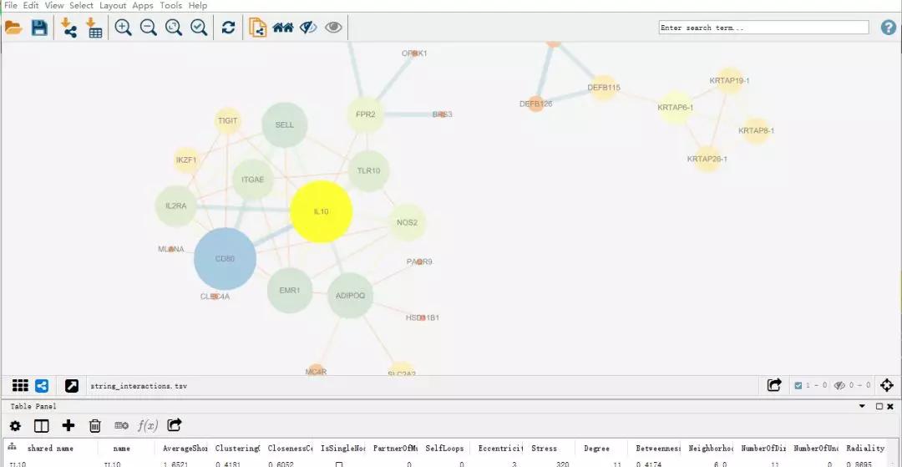This screenshot has height=467, width=902.
Task: Open the Help question mark icon
Action: 889,27
